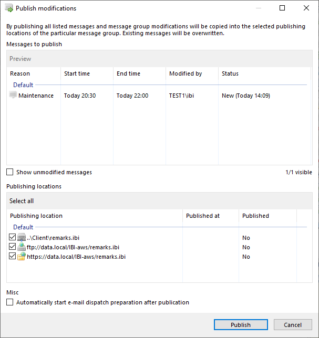Uncheck the ..\Client\remarks.ibi location checkbox

coord(13,238)
